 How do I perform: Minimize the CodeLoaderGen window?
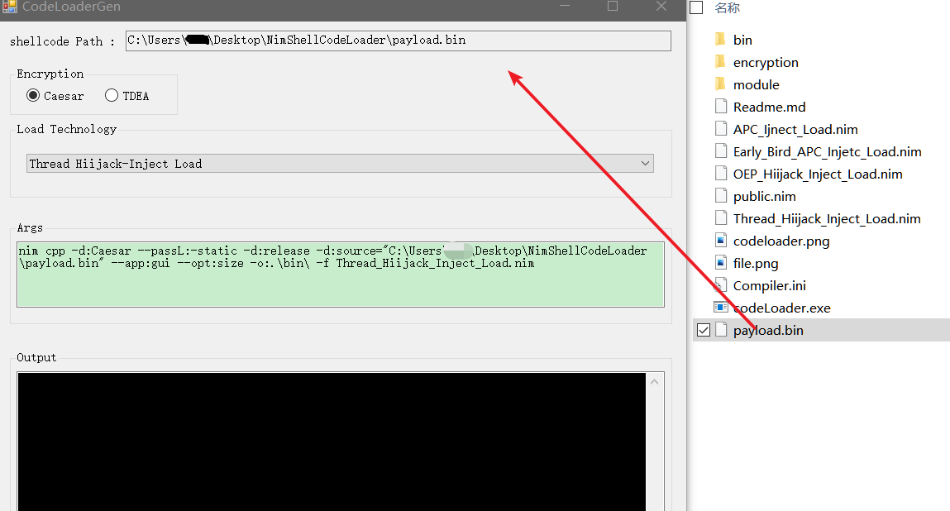[x=565, y=6]
